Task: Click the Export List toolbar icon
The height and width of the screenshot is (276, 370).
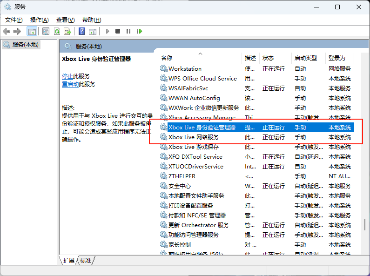Action: pyautogui.click(x=67, y=31)
